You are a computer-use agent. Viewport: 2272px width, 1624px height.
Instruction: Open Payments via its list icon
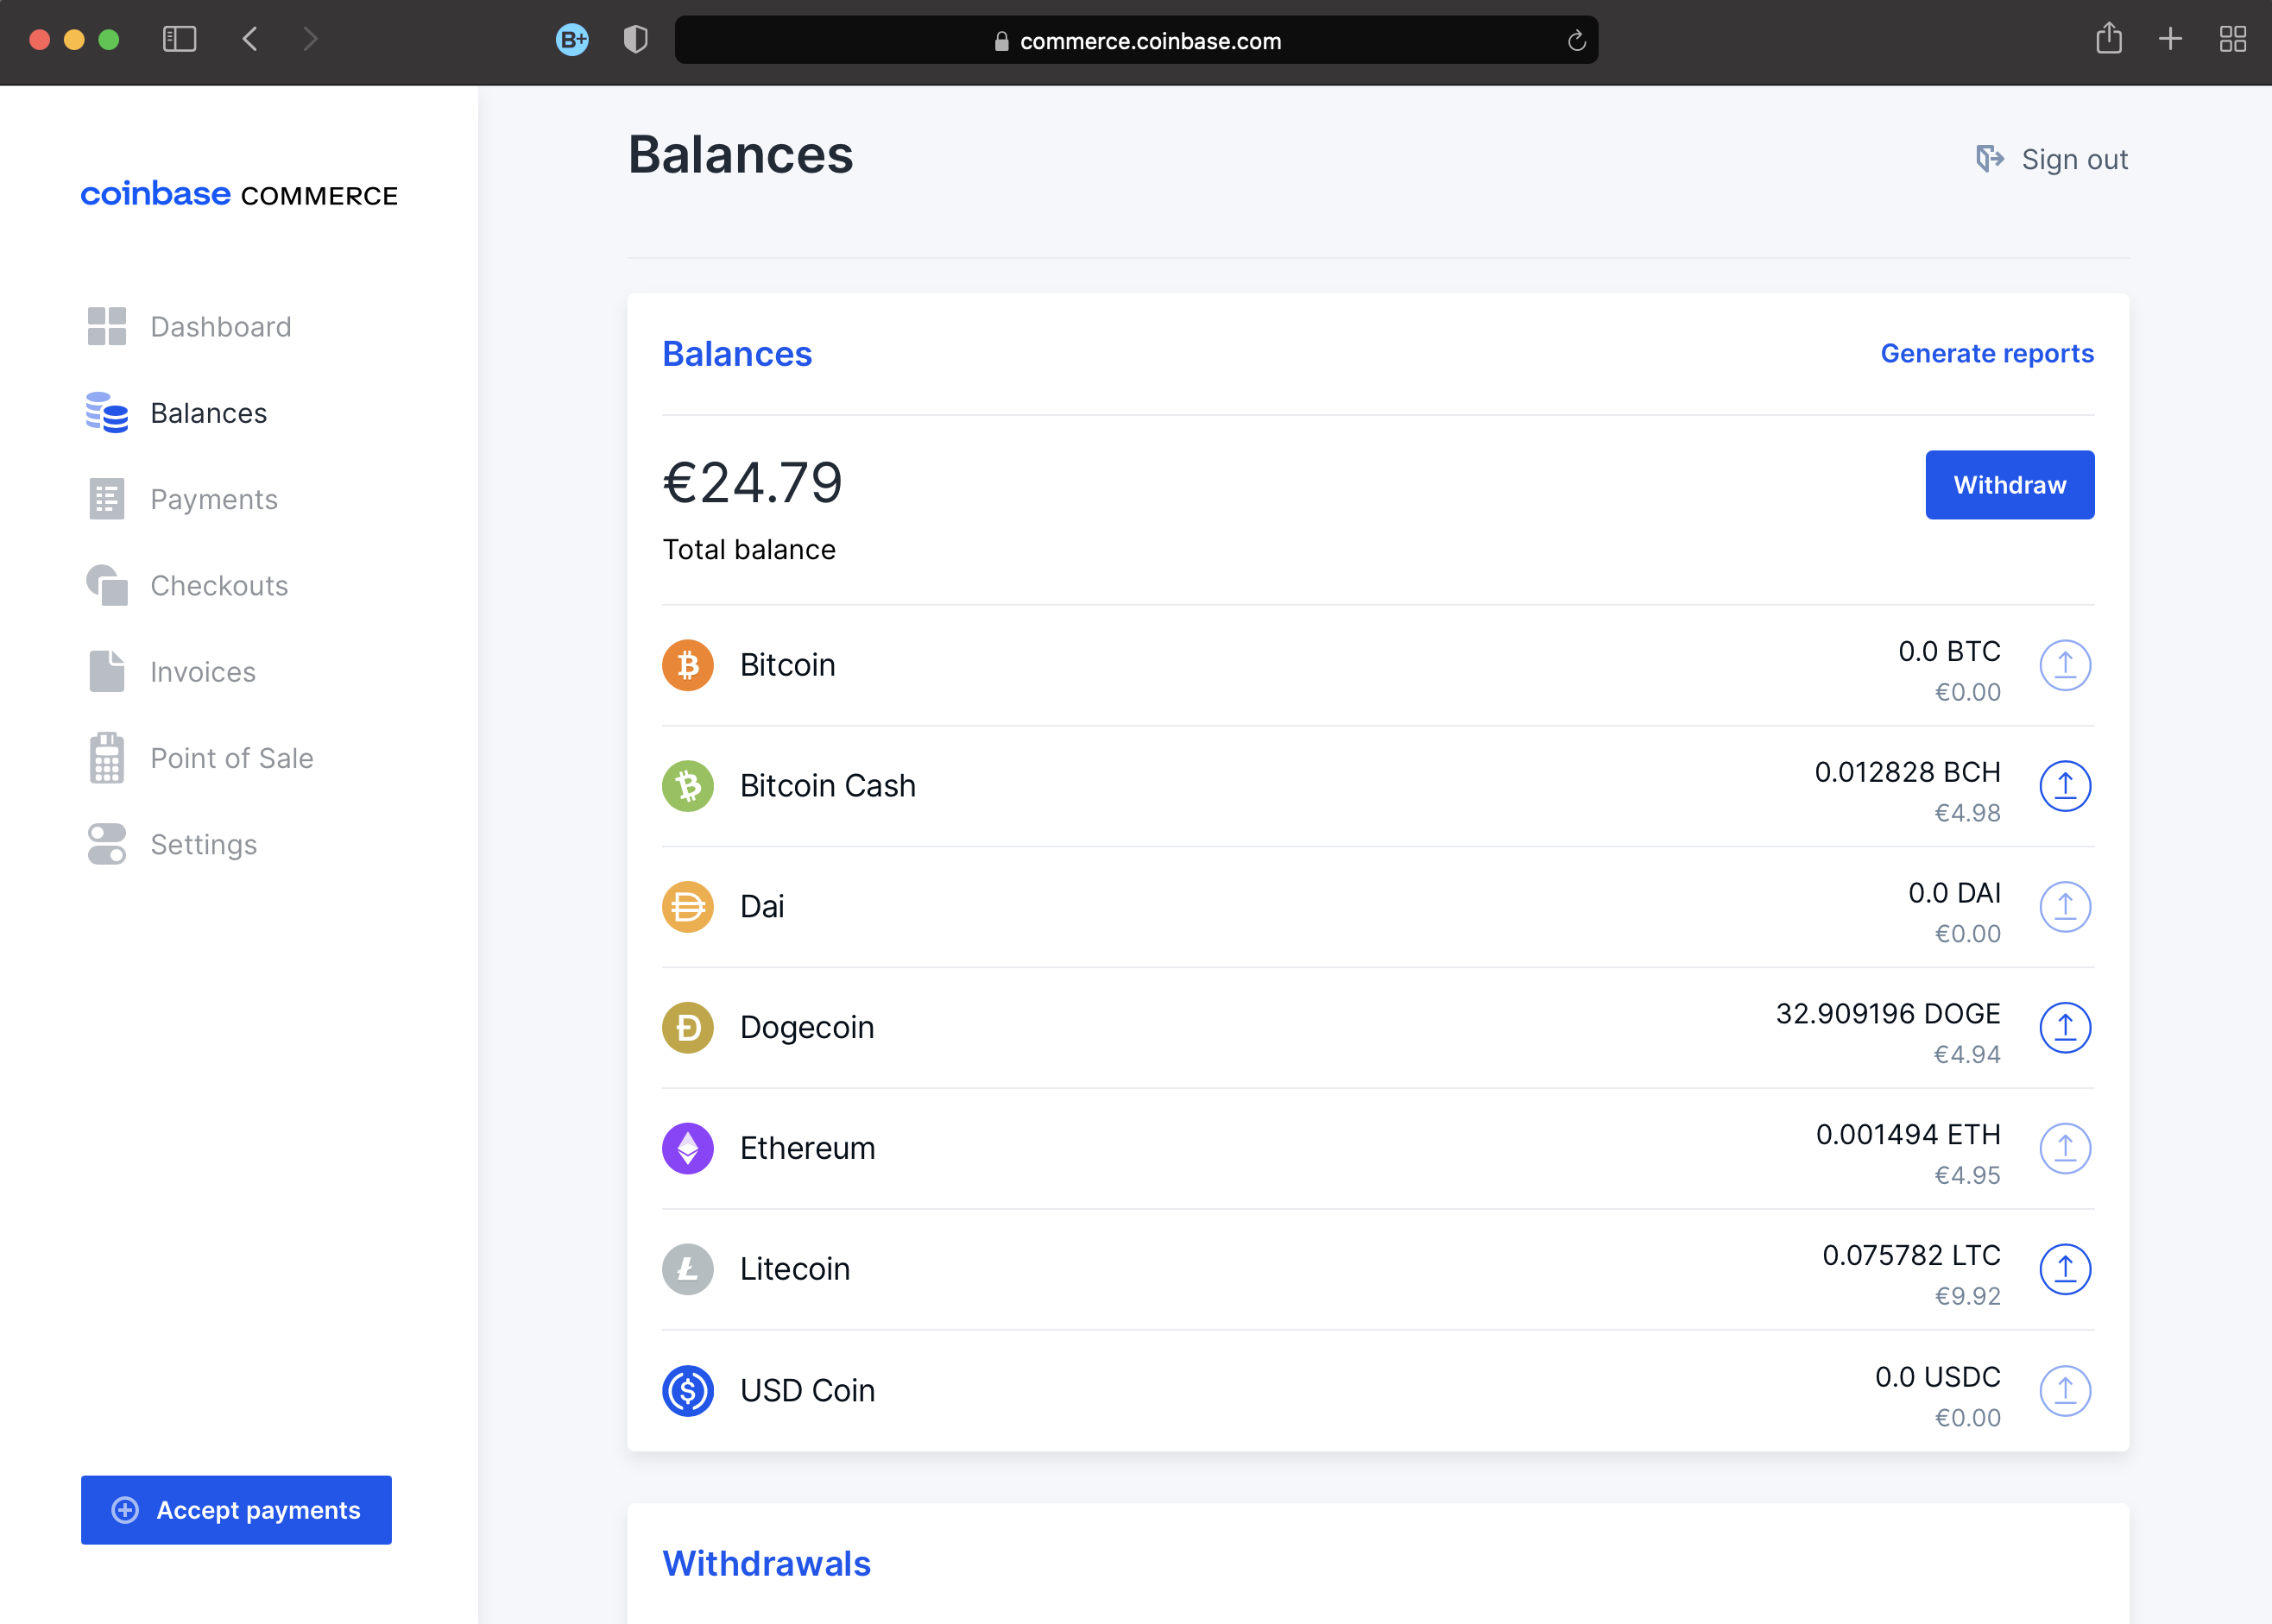click(x=105, y=499)
